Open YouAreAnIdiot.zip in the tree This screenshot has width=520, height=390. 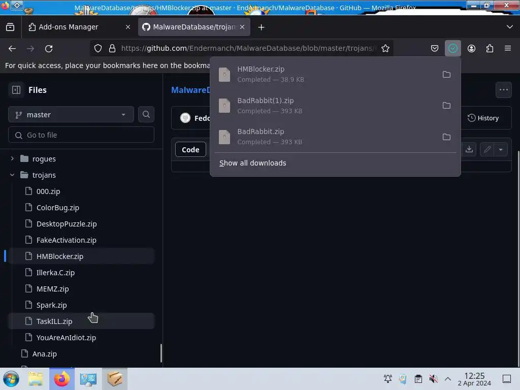pyautogui.click(x=66, y=338)
